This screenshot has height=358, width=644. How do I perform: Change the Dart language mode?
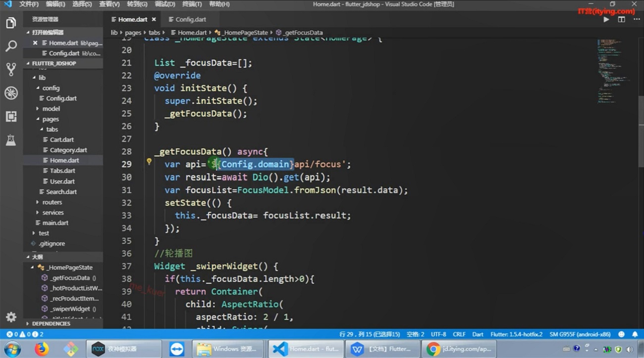point(478,334)
